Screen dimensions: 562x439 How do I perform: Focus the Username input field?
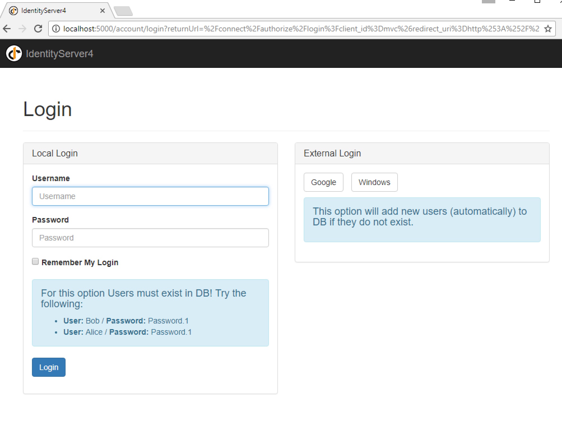click(150, 196)
